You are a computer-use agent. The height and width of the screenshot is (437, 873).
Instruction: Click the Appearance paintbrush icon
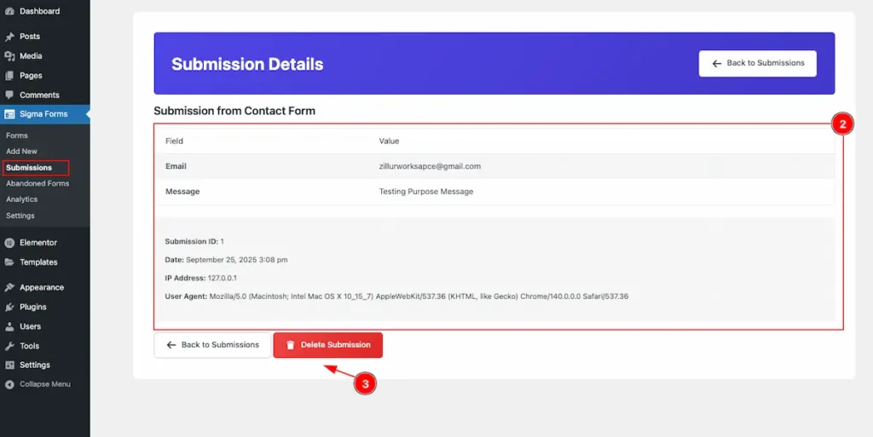pos(9,287)
